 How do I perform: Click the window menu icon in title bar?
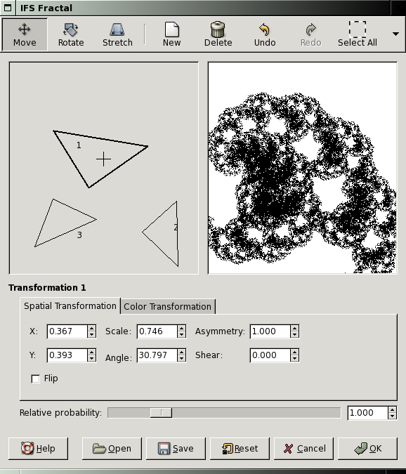8,8
